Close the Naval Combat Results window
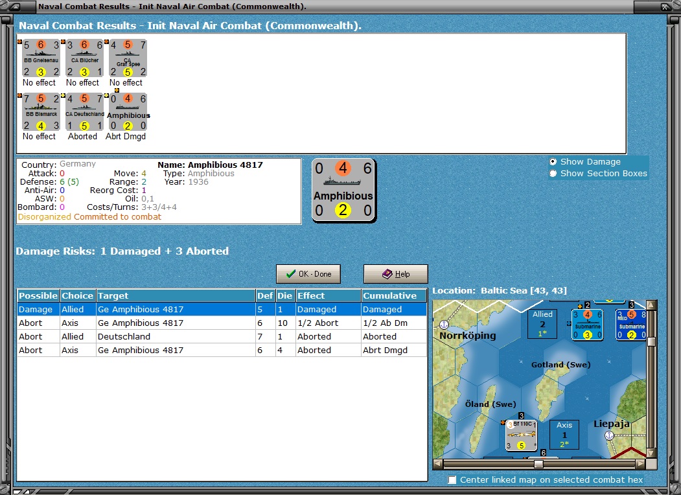681x495 pixels. pyautogui.click(x=665, y=6)
